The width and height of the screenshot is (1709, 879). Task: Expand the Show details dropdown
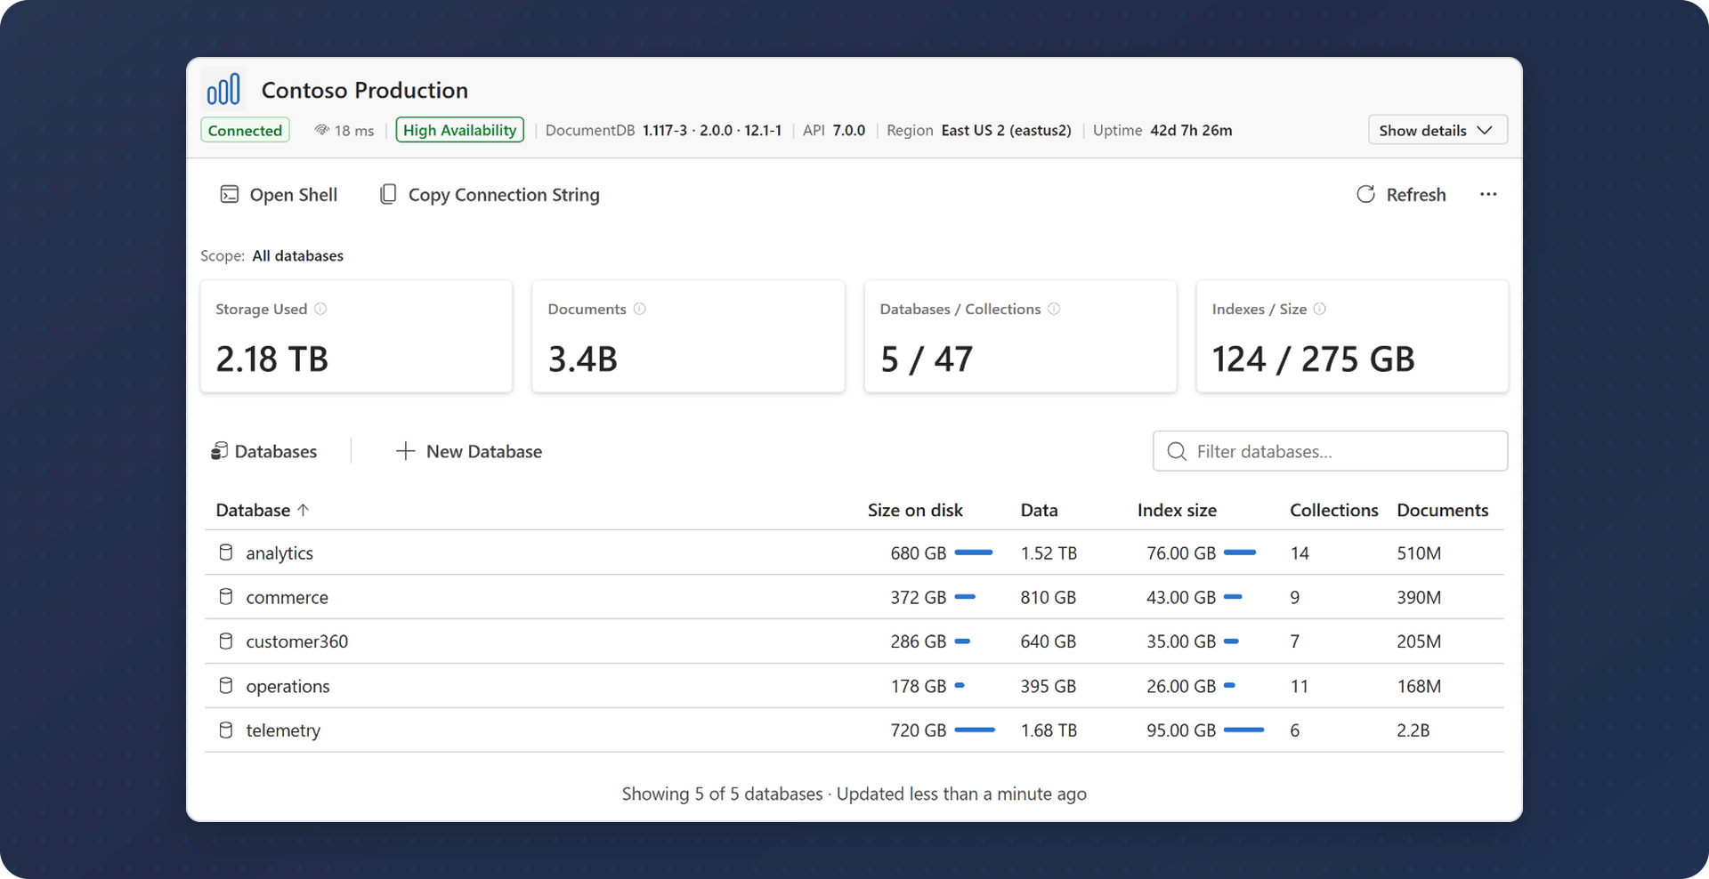pos(1437,130)
